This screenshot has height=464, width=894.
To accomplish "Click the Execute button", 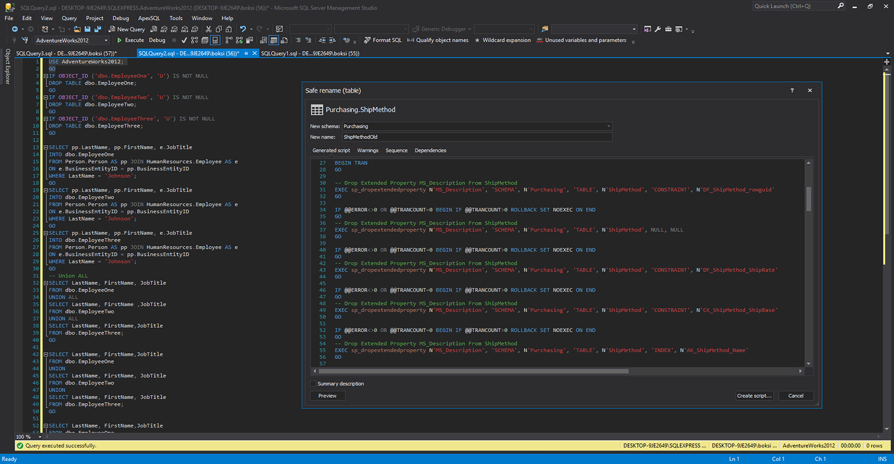I will pyautogui.click(x=130, y=41).
